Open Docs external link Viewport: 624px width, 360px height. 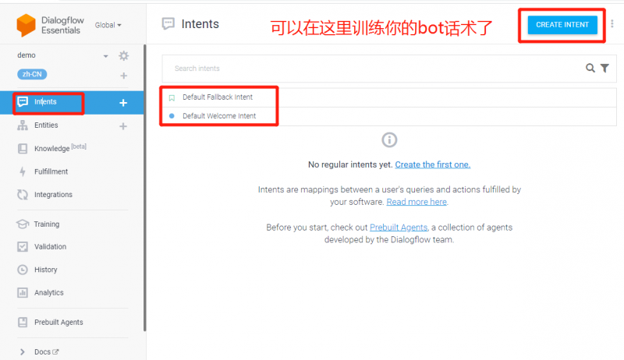tap(47, 351)
